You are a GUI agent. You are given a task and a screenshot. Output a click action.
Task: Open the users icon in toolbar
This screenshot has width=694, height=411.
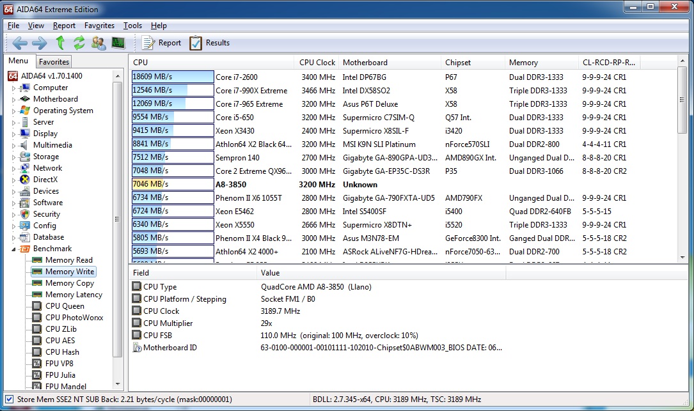[99, 43]
